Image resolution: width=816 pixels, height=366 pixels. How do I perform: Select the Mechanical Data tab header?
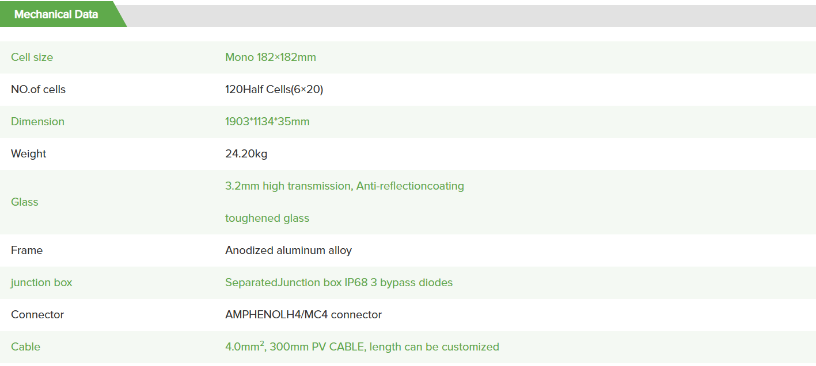tap(56, 14)
